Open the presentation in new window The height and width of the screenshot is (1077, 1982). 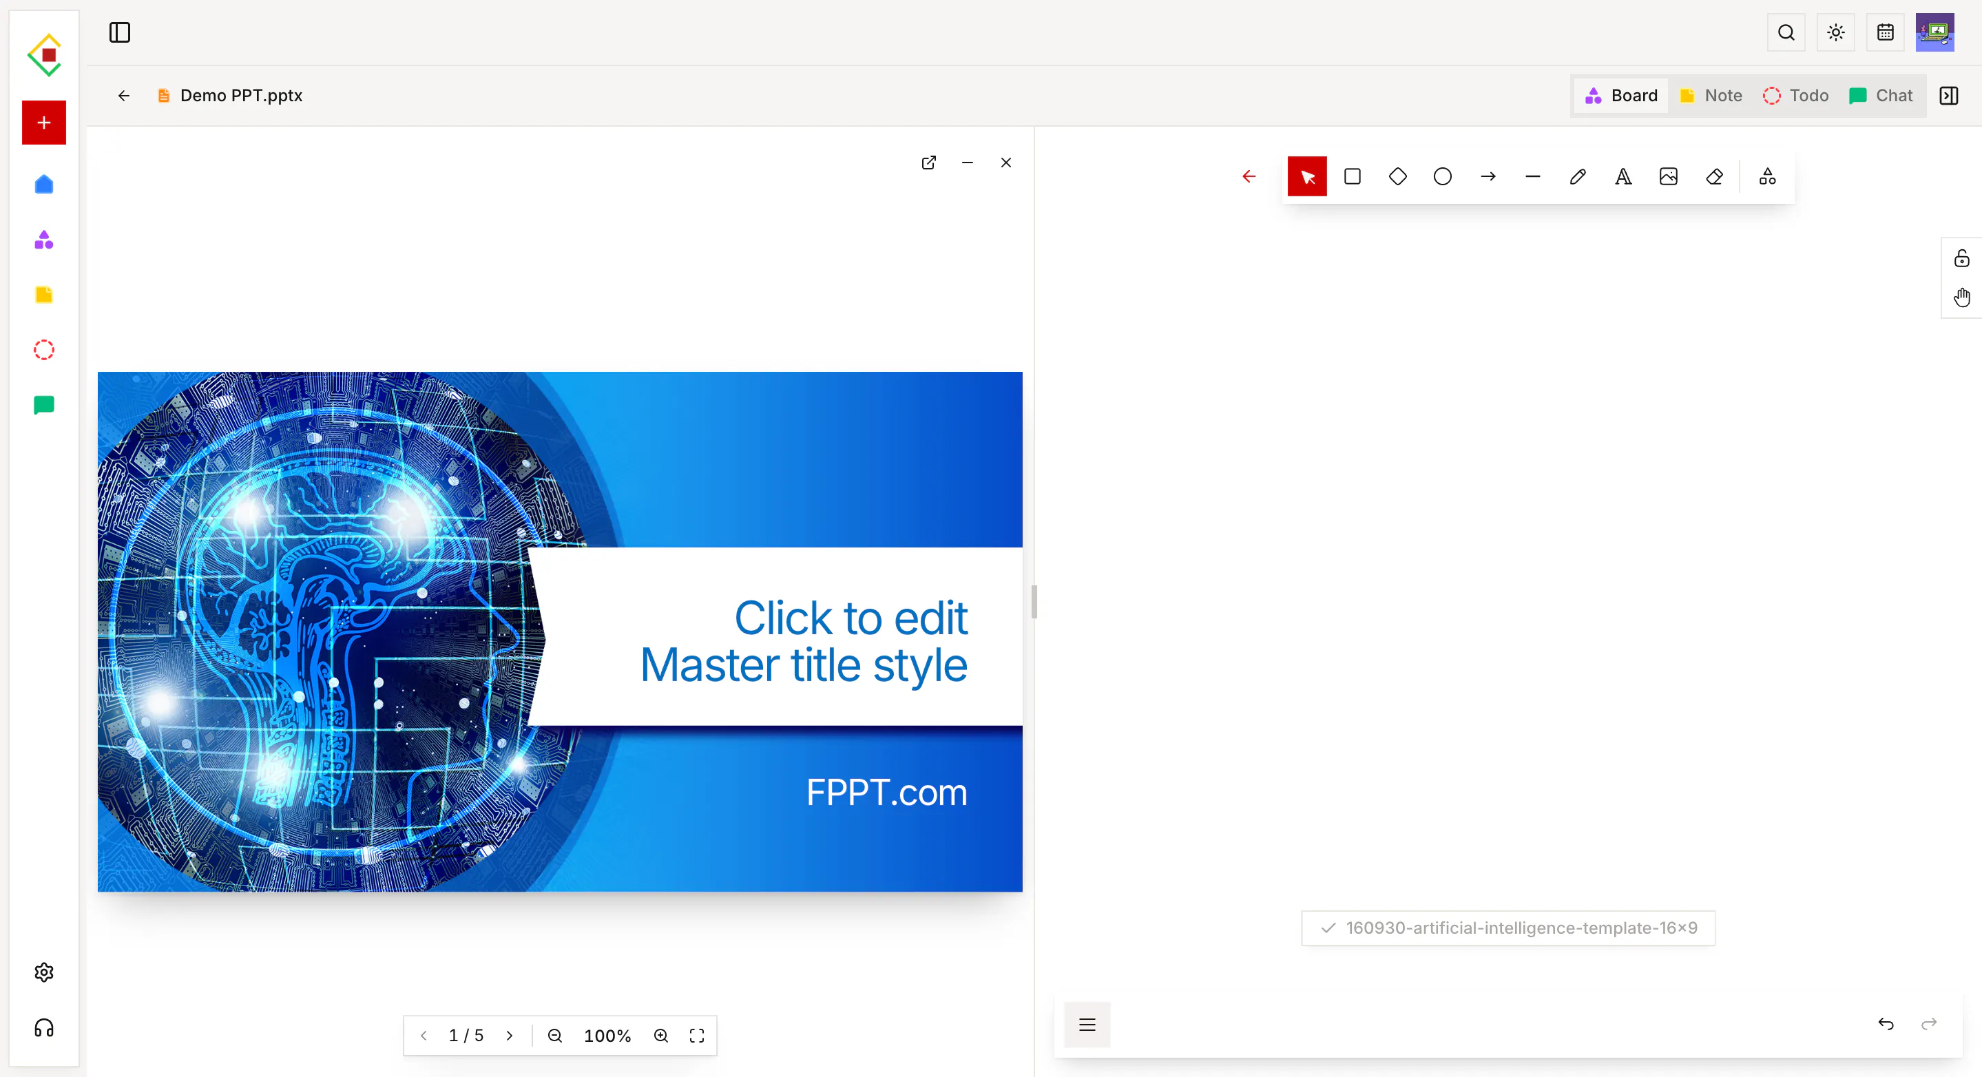tap(929, 163)
